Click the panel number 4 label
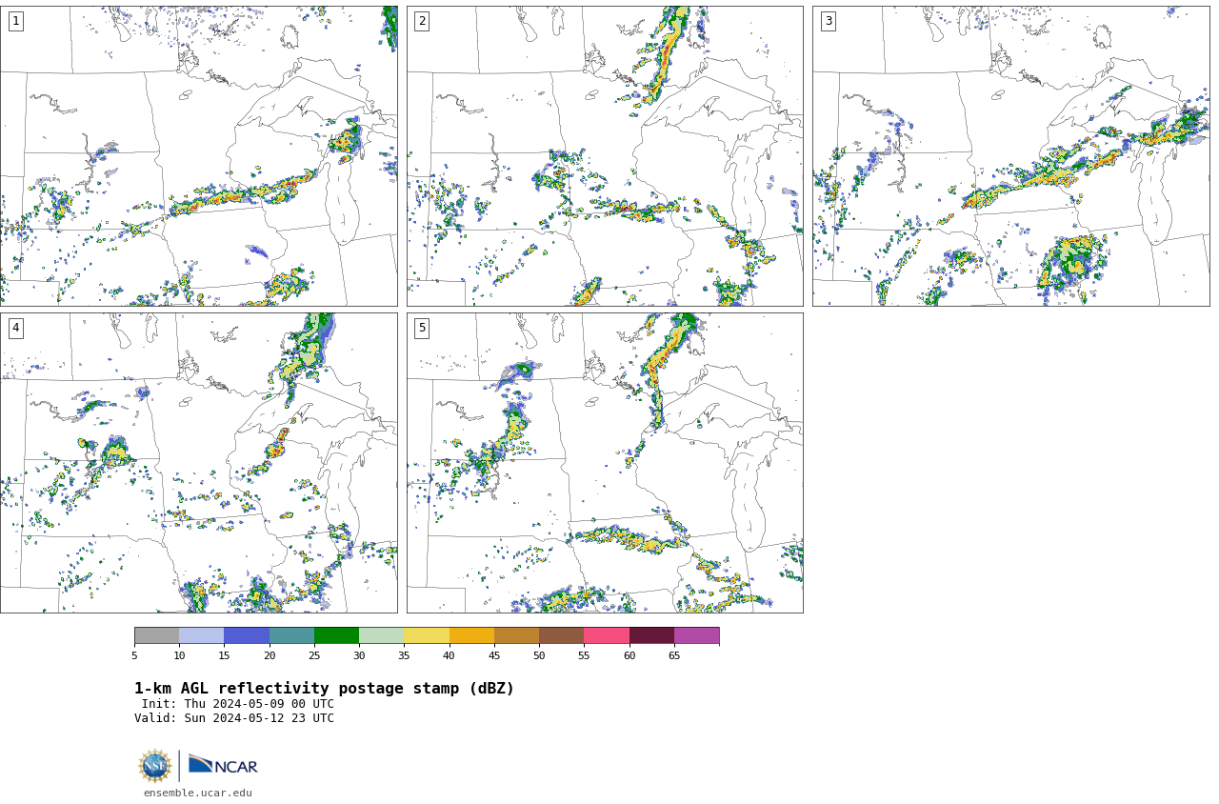The height and width of the screenshot is (804, 1219). point(15,328)
